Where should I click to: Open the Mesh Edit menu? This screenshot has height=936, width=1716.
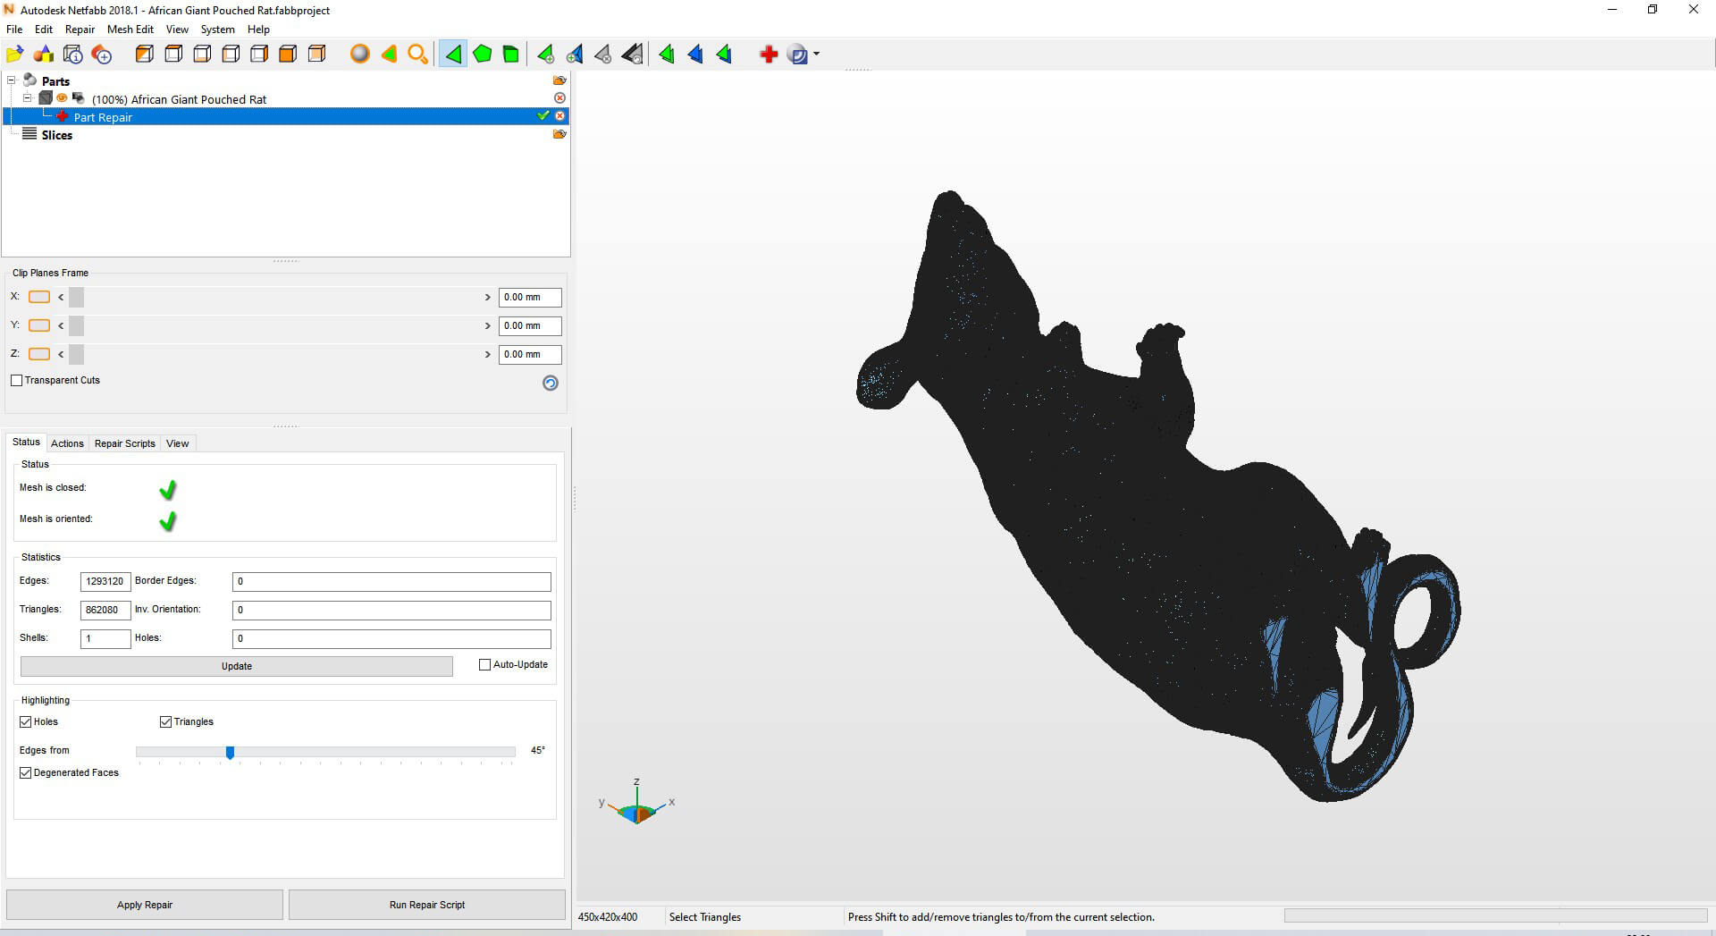130,30
